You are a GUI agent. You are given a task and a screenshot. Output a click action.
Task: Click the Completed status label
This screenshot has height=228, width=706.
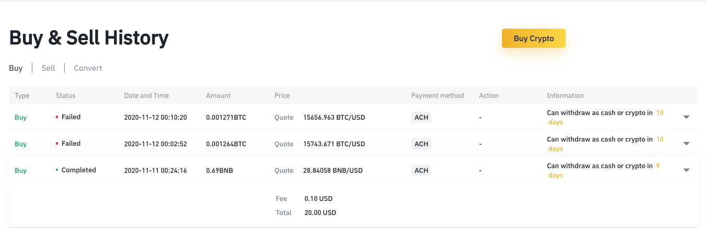point(78,170)
